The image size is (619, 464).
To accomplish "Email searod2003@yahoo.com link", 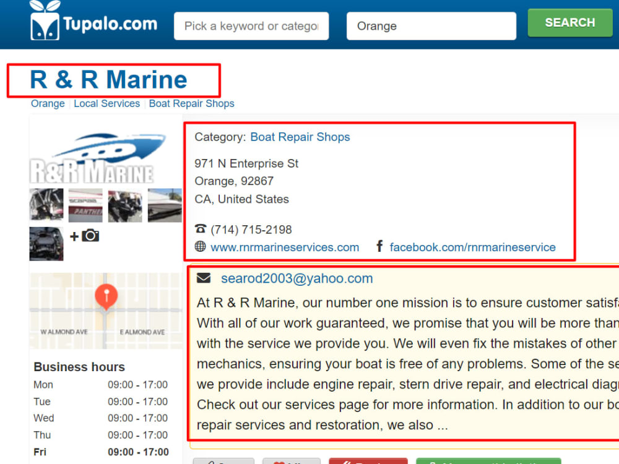I will click(x=297, y=278).
